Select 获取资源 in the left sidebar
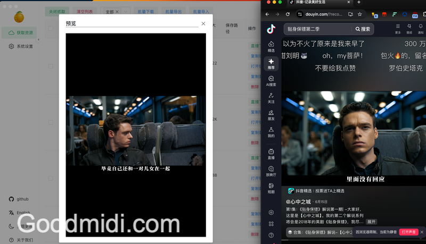The image size is (426, 244). point(19,32)
